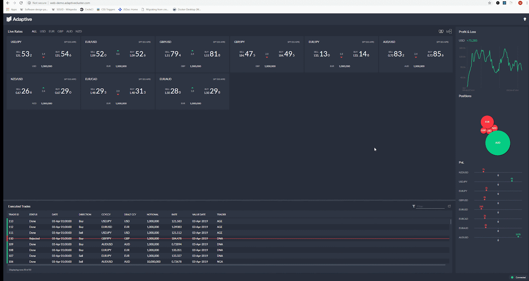Sort trades by Direction column header
This screenshot has height=281, width=529.
click(85, 214)
